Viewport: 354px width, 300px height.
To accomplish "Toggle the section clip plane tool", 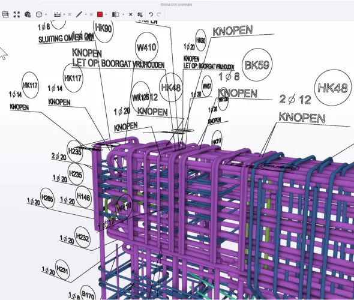I will (115, 14).
